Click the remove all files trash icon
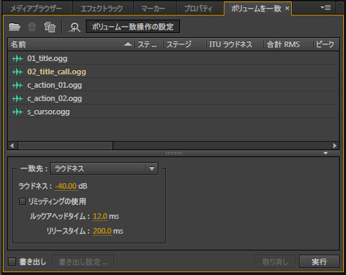 coord(50,27)
